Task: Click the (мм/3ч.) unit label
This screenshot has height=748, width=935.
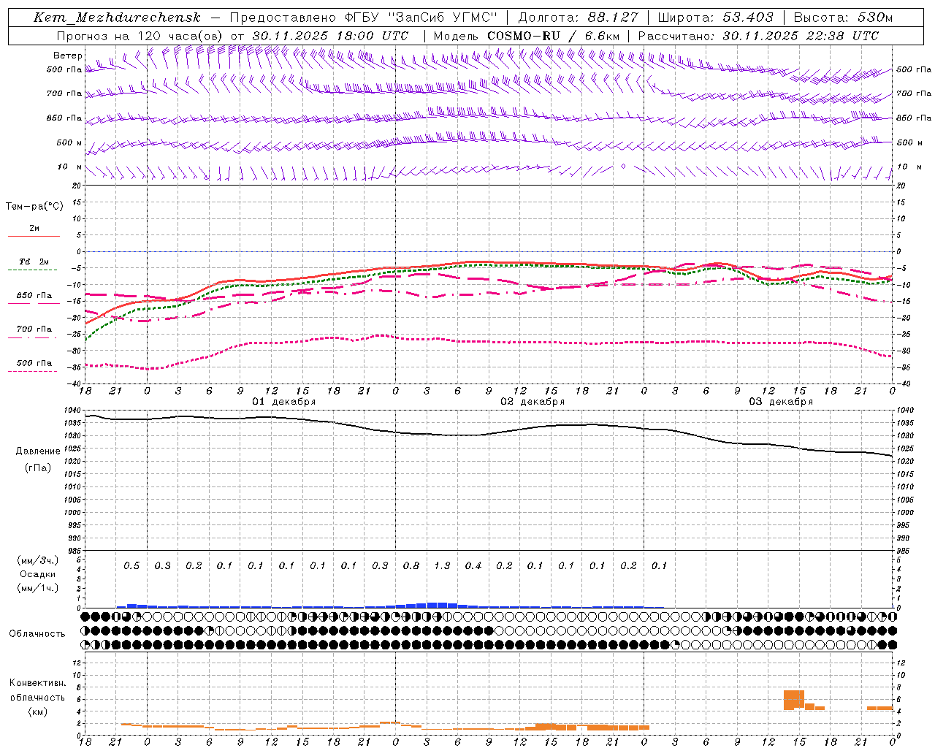Action: pyautogui.click(x=37, y=560)
